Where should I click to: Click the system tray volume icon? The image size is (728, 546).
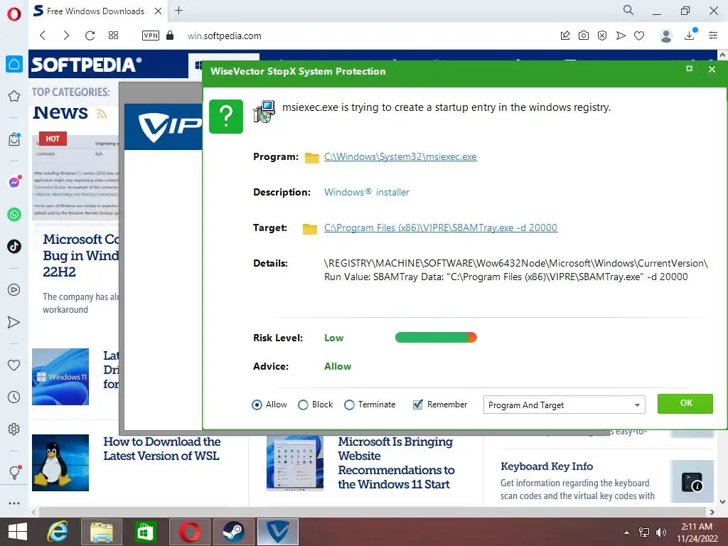661,532
